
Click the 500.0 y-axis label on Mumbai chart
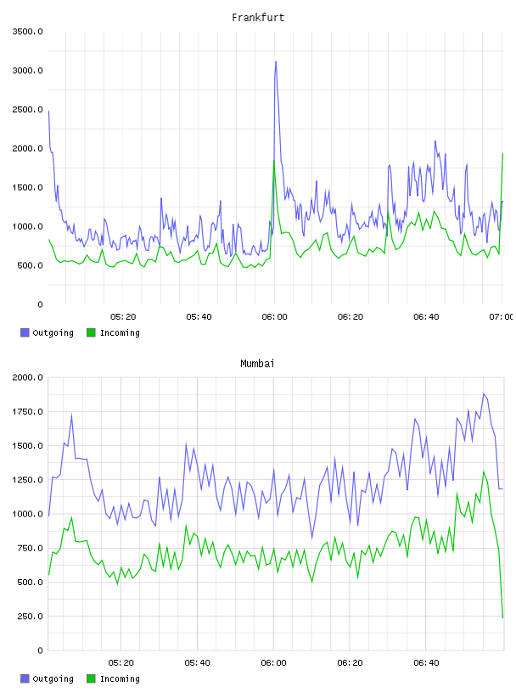[x=31, y=582]
